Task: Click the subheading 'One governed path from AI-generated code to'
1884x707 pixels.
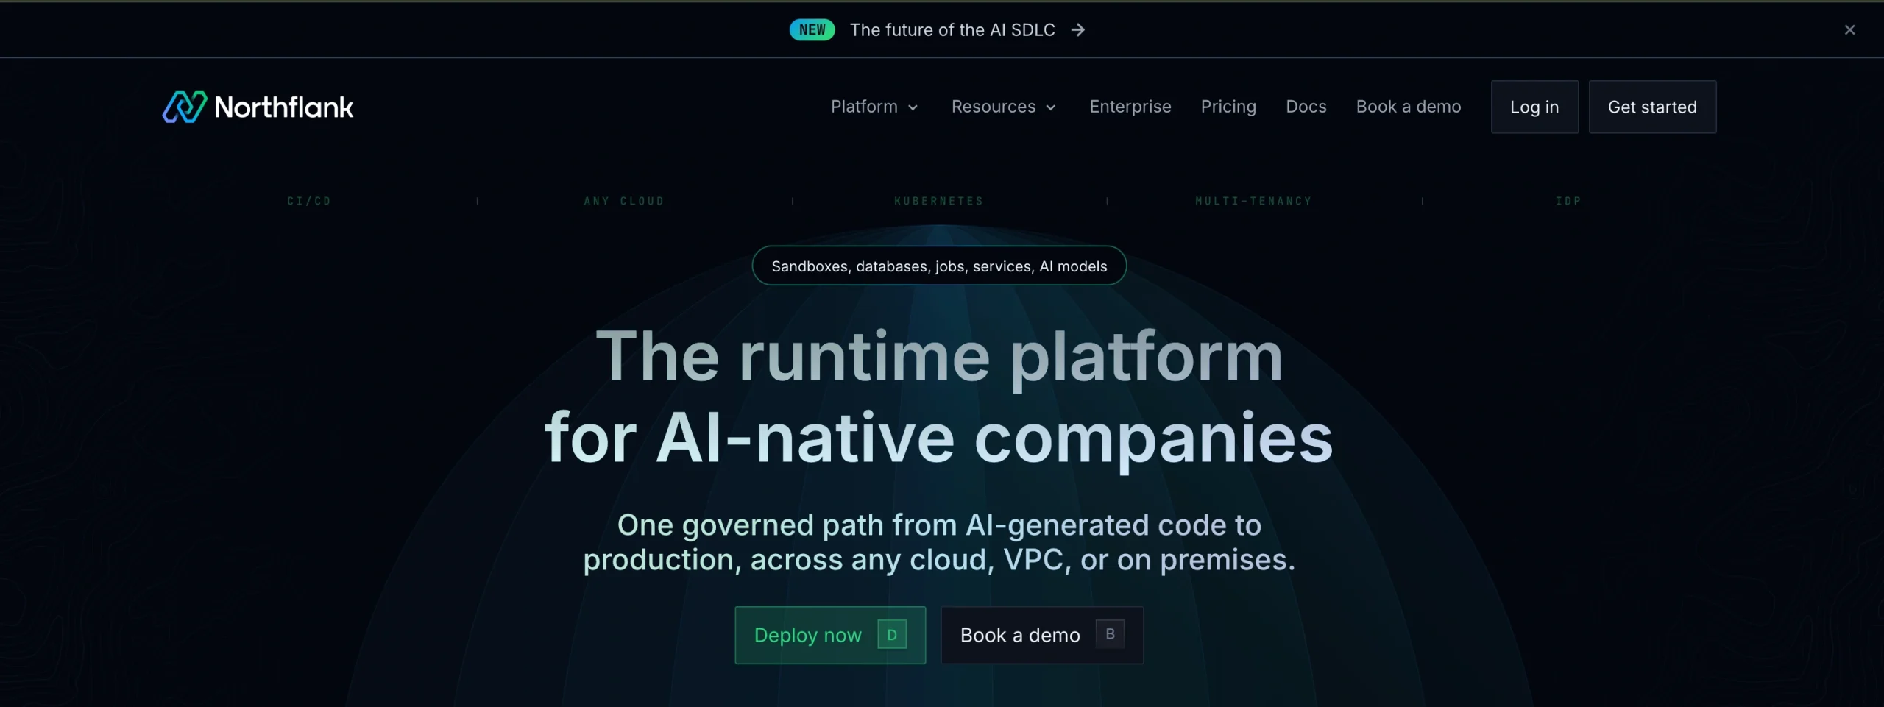Action: (x=939, y=525)
